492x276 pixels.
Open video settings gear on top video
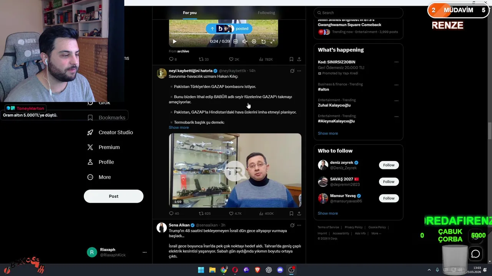click(x=254, y=41)
